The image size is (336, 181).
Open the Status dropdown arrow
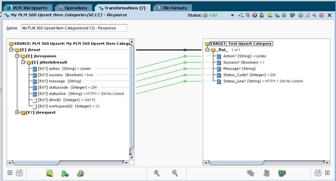pos(233,16)
